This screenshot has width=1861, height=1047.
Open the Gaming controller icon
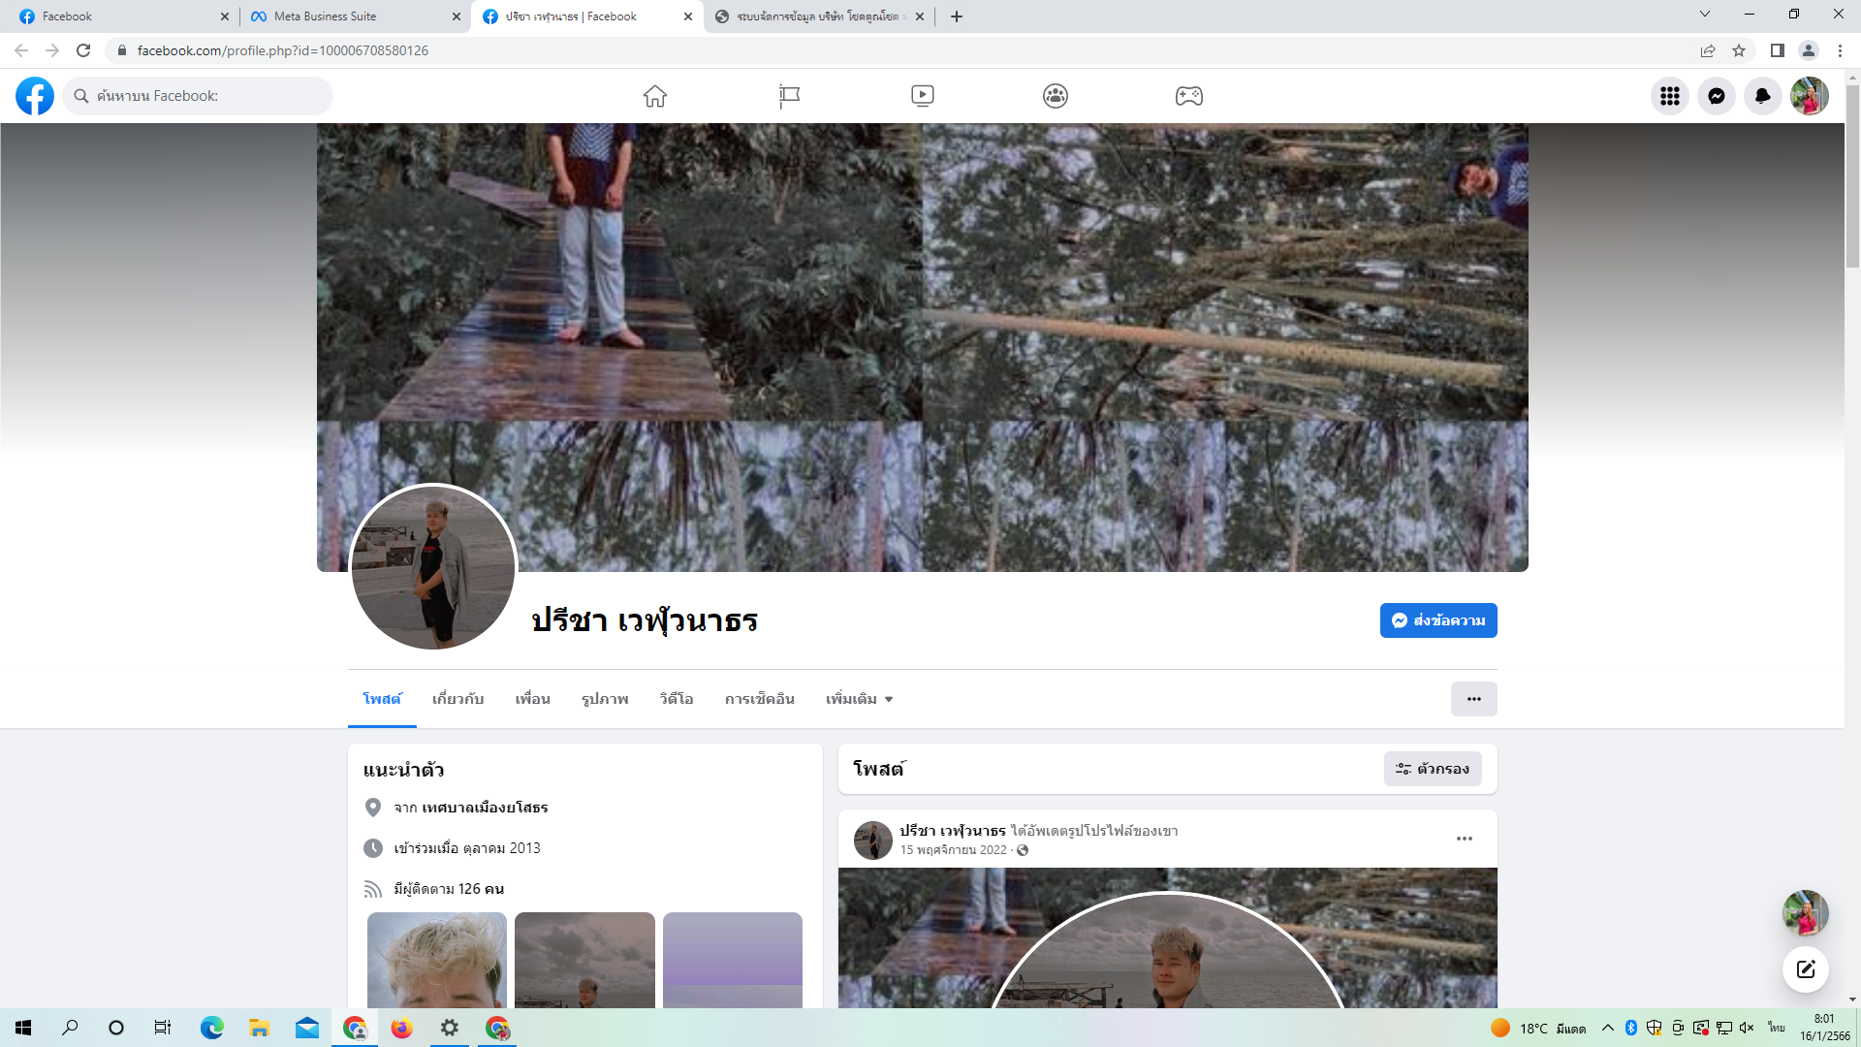(1189, 96)
